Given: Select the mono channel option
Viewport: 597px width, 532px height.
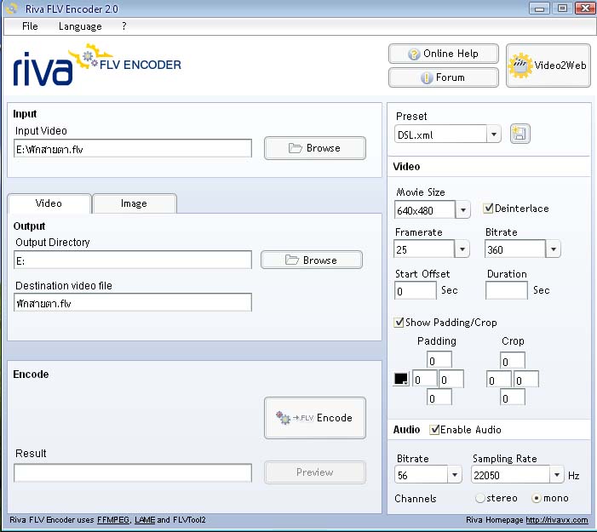Looking at the screenshot, I should [537, 498].
